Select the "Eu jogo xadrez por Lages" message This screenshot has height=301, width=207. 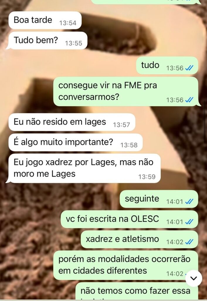coord(83,168)
